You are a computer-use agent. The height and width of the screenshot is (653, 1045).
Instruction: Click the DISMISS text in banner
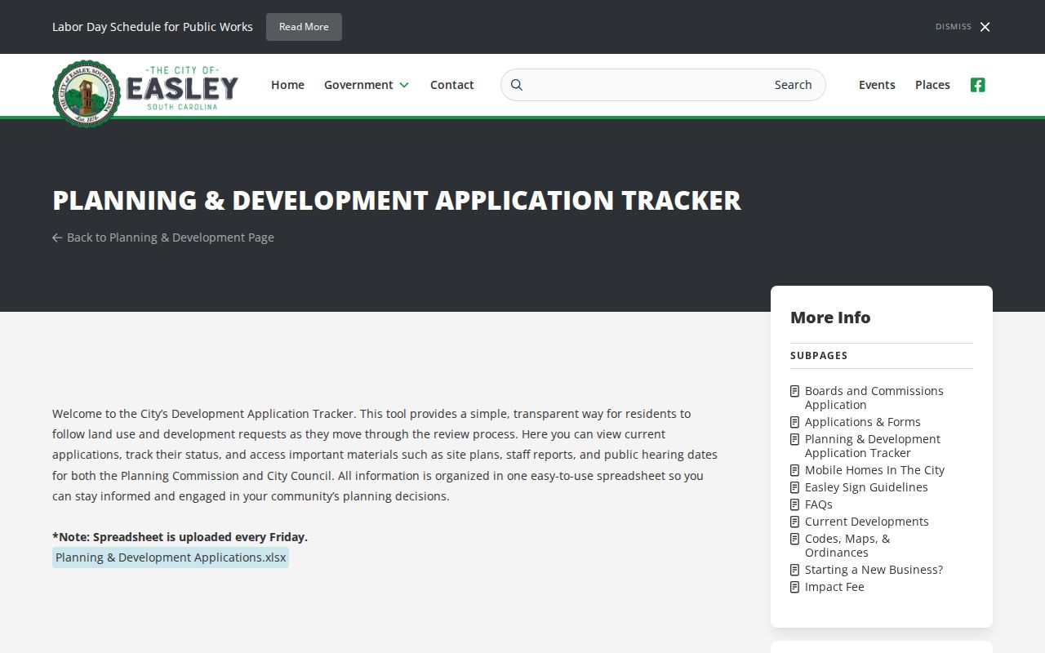tap(954, 27)
